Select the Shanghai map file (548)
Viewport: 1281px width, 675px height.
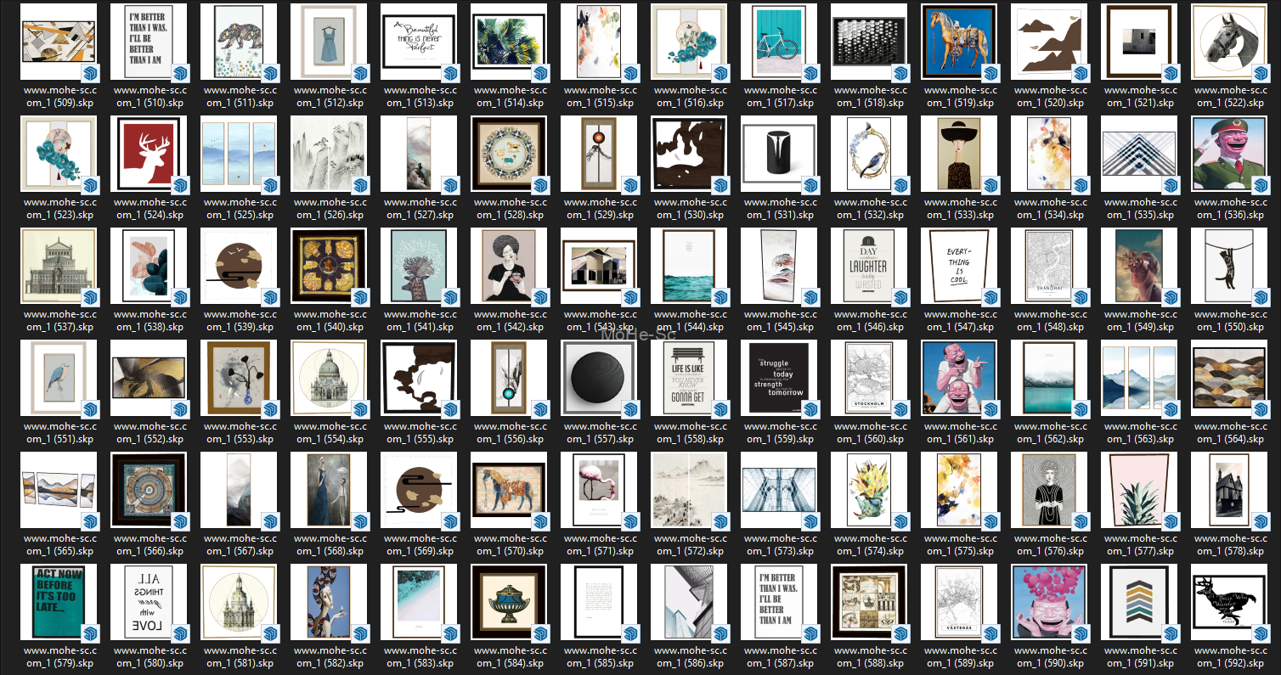(1049, 266)
